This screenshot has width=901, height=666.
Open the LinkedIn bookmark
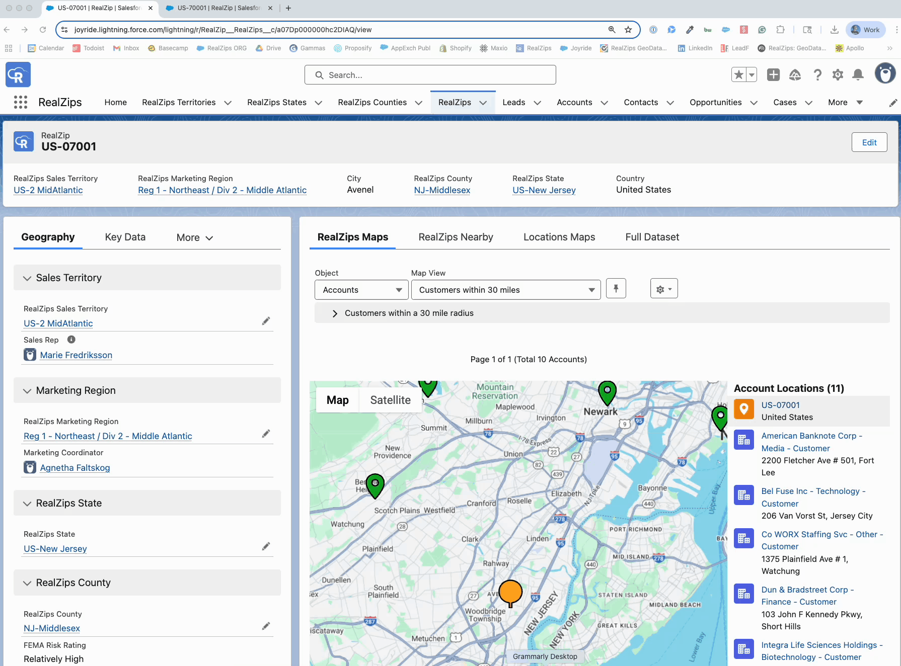[x=695, y=48]
